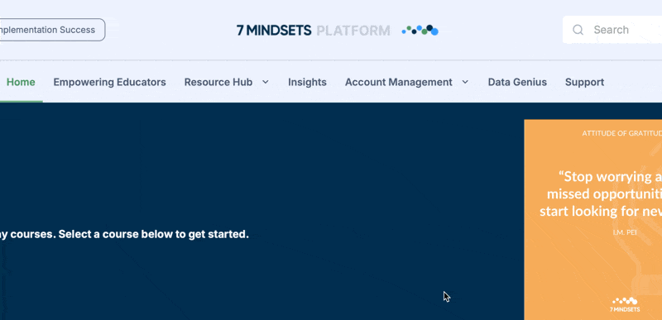This screenshot has width=662, height=320.
Task: Open the Resource Hub menu
Action: [218, 82]
